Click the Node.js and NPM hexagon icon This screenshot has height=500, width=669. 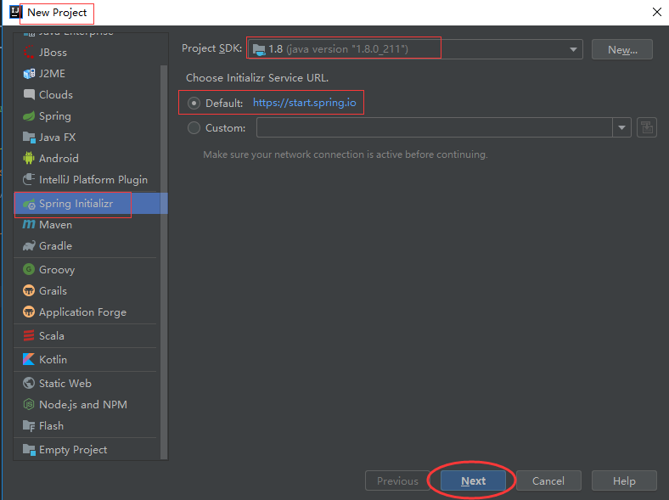[29, 404]
